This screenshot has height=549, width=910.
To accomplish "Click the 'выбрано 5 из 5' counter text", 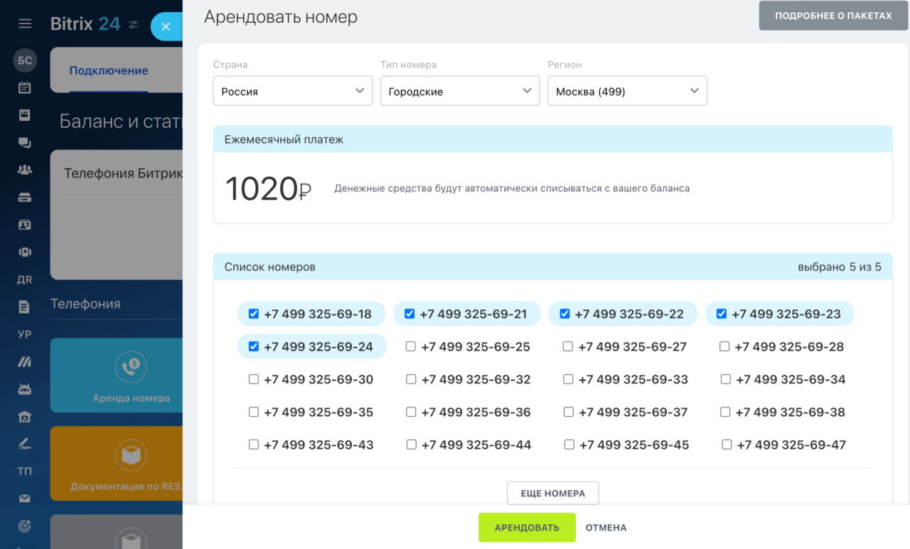I will click(840, 267).
